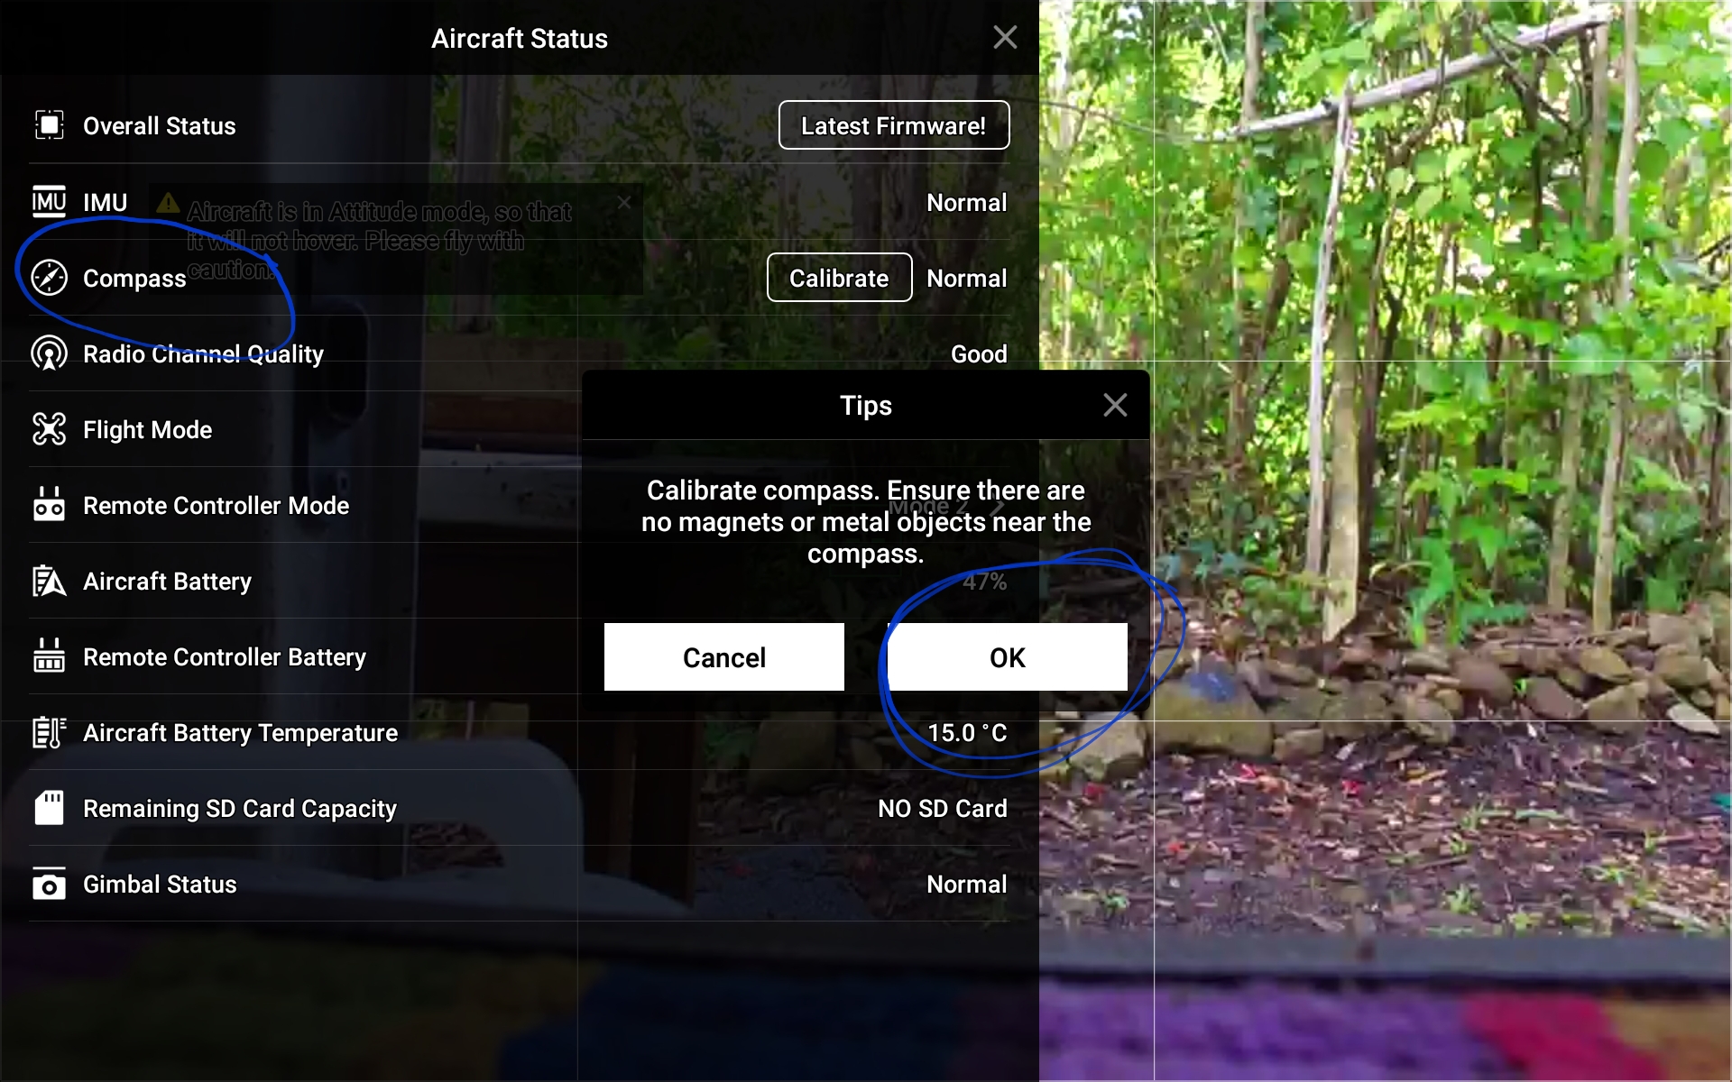The width and height of the screenshot is (1732, 1082).
Task: Select the Radio Channel Quality row
Action: 519,354
